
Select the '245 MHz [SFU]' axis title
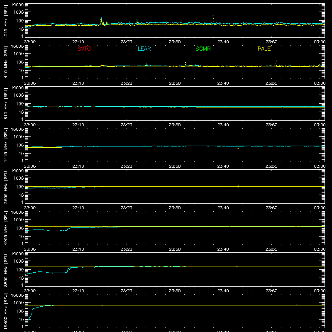click(5, 20)
